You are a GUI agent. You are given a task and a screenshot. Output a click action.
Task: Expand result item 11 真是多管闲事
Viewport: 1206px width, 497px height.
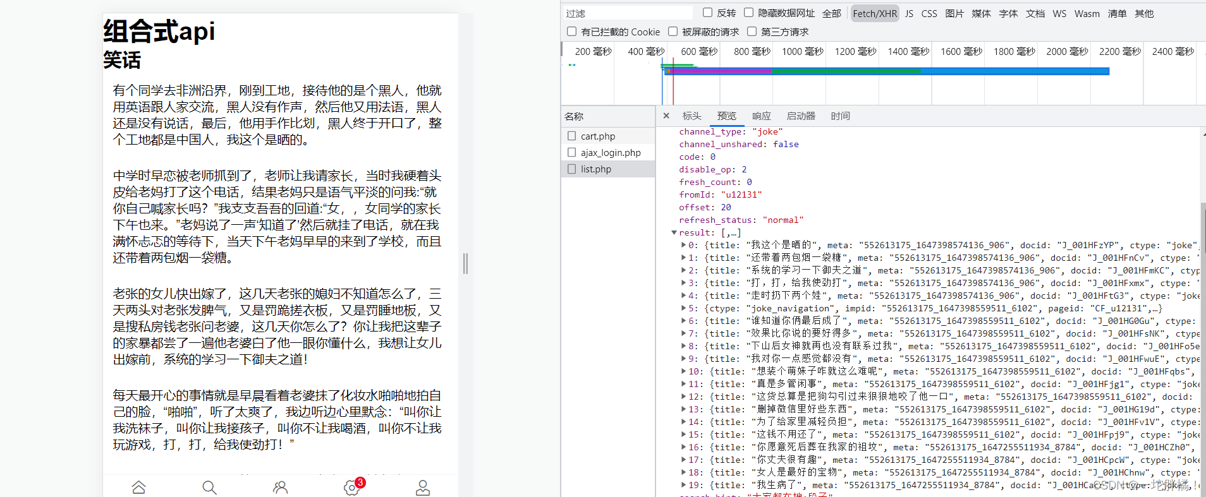(x=683, y=384)
